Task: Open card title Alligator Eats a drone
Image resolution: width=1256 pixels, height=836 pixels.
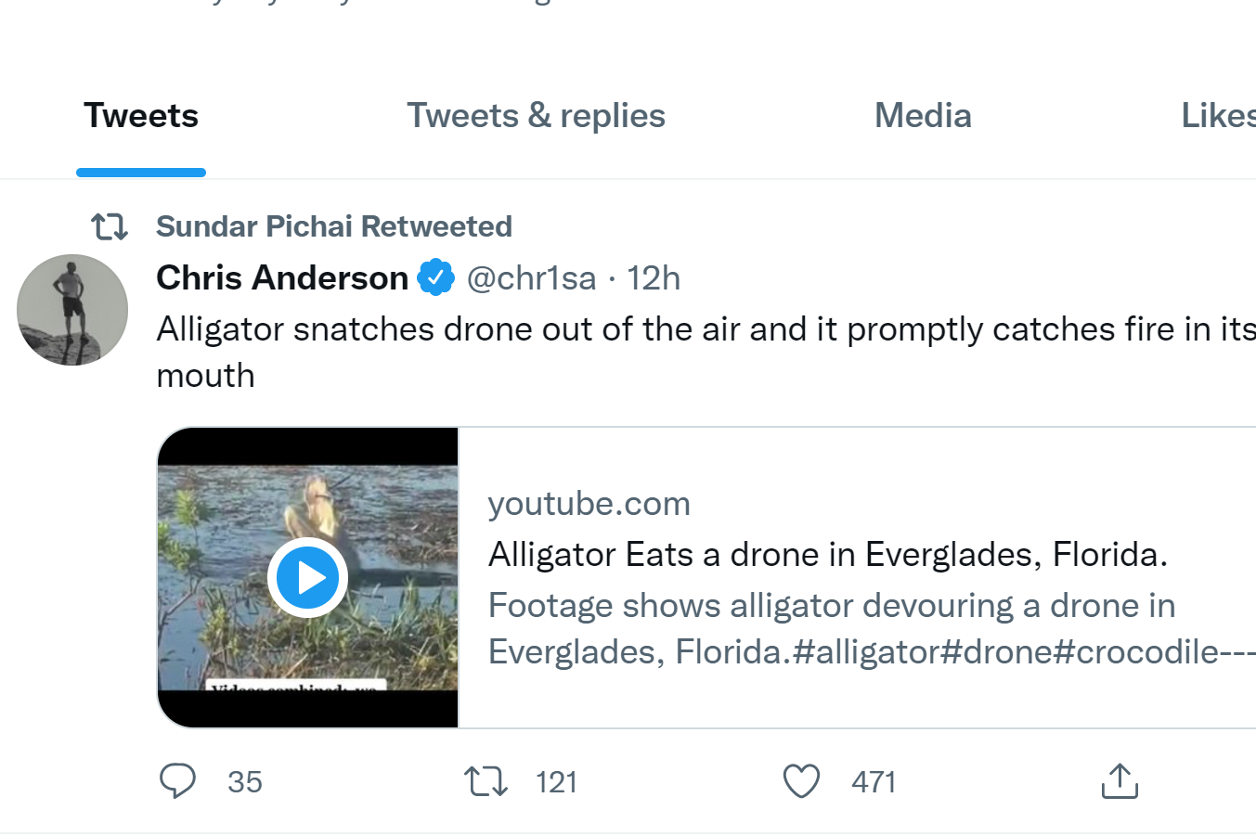Action: click(x=827, y=555)
